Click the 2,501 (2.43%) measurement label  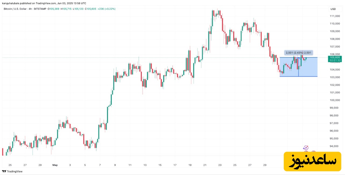pyautogui.click(x=298, y=52)
